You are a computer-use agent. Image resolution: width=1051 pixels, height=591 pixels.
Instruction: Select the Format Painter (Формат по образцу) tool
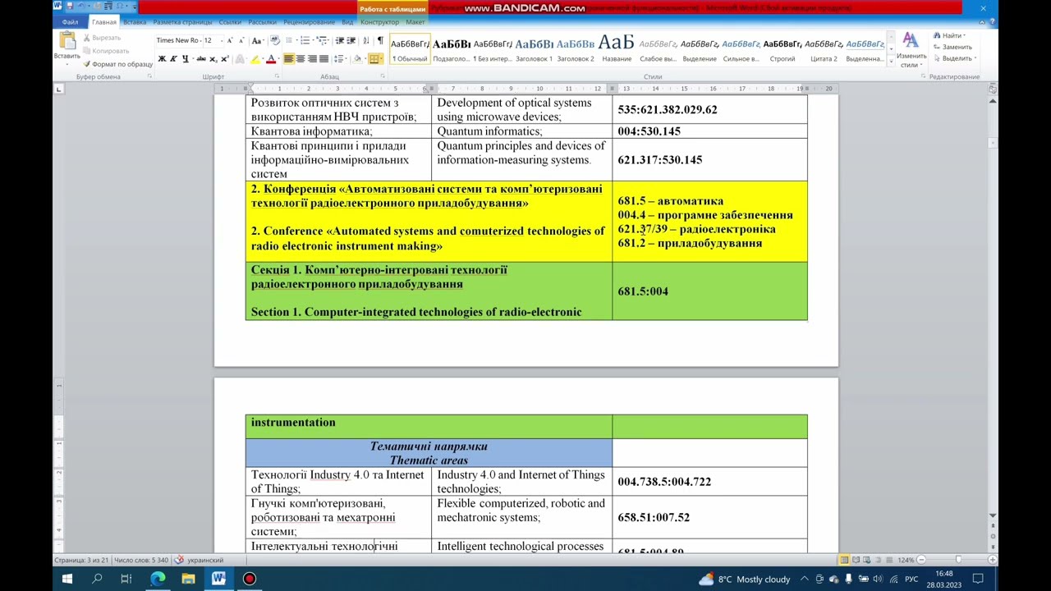tap(117, 64)
